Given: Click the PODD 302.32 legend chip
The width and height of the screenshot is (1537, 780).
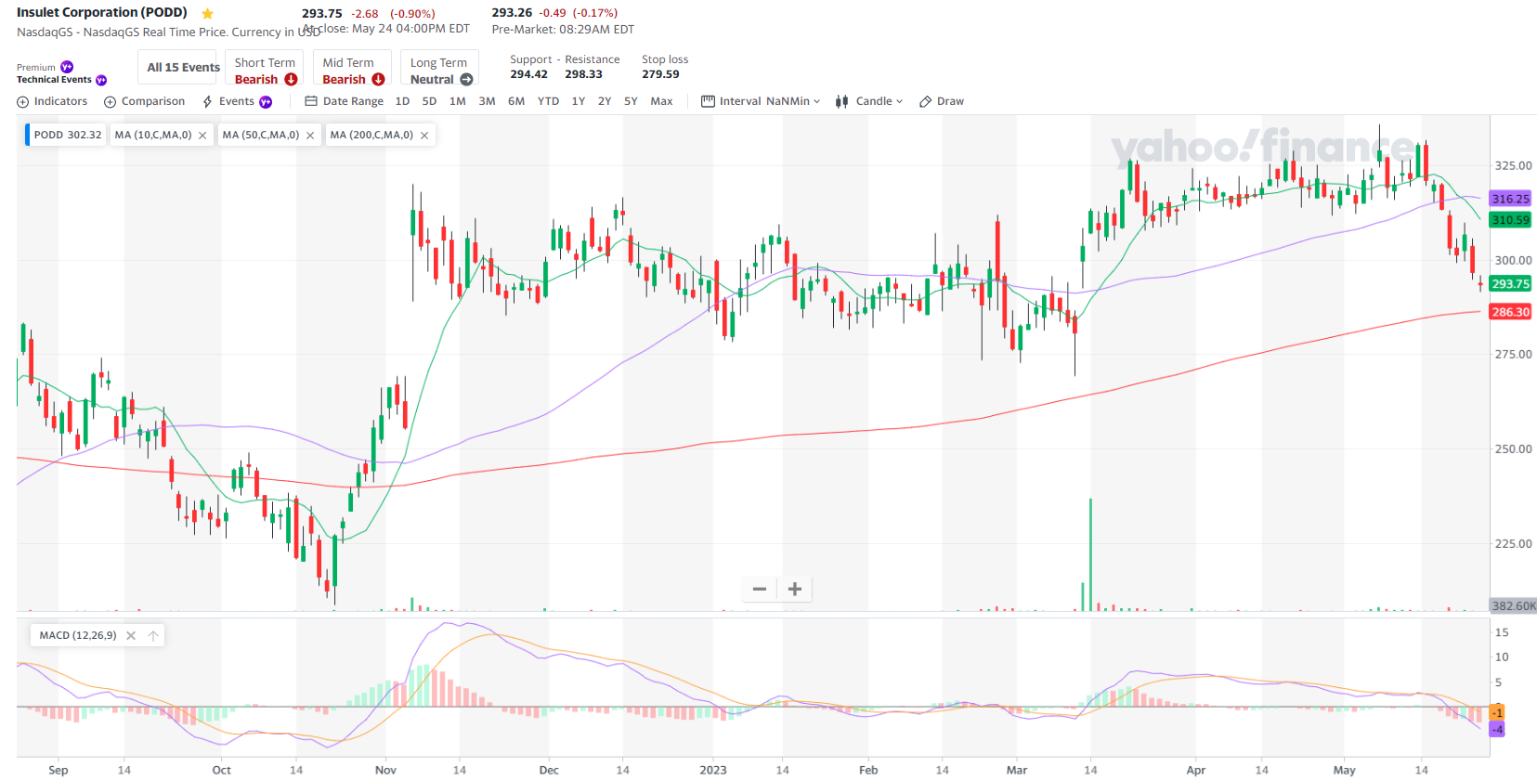Looking at the screenshot, I should pyautogui.click(x=65, y=136).
